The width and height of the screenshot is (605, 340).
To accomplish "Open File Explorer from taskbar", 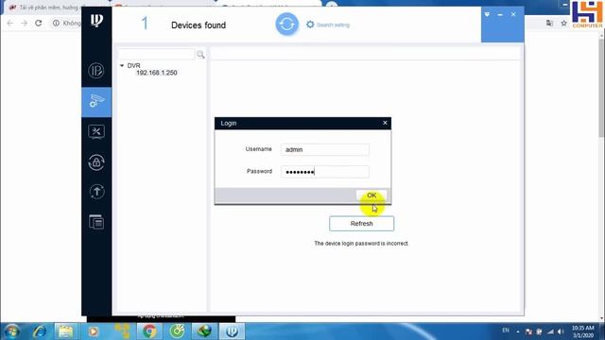I will click(65, 331).
